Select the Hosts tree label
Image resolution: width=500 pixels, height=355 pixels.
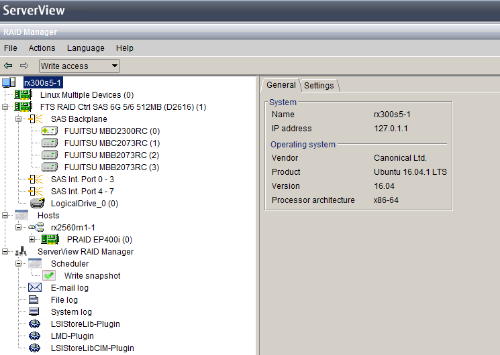(48, 216)
